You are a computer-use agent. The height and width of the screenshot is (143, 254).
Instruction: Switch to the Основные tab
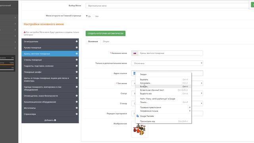(93, 41)
